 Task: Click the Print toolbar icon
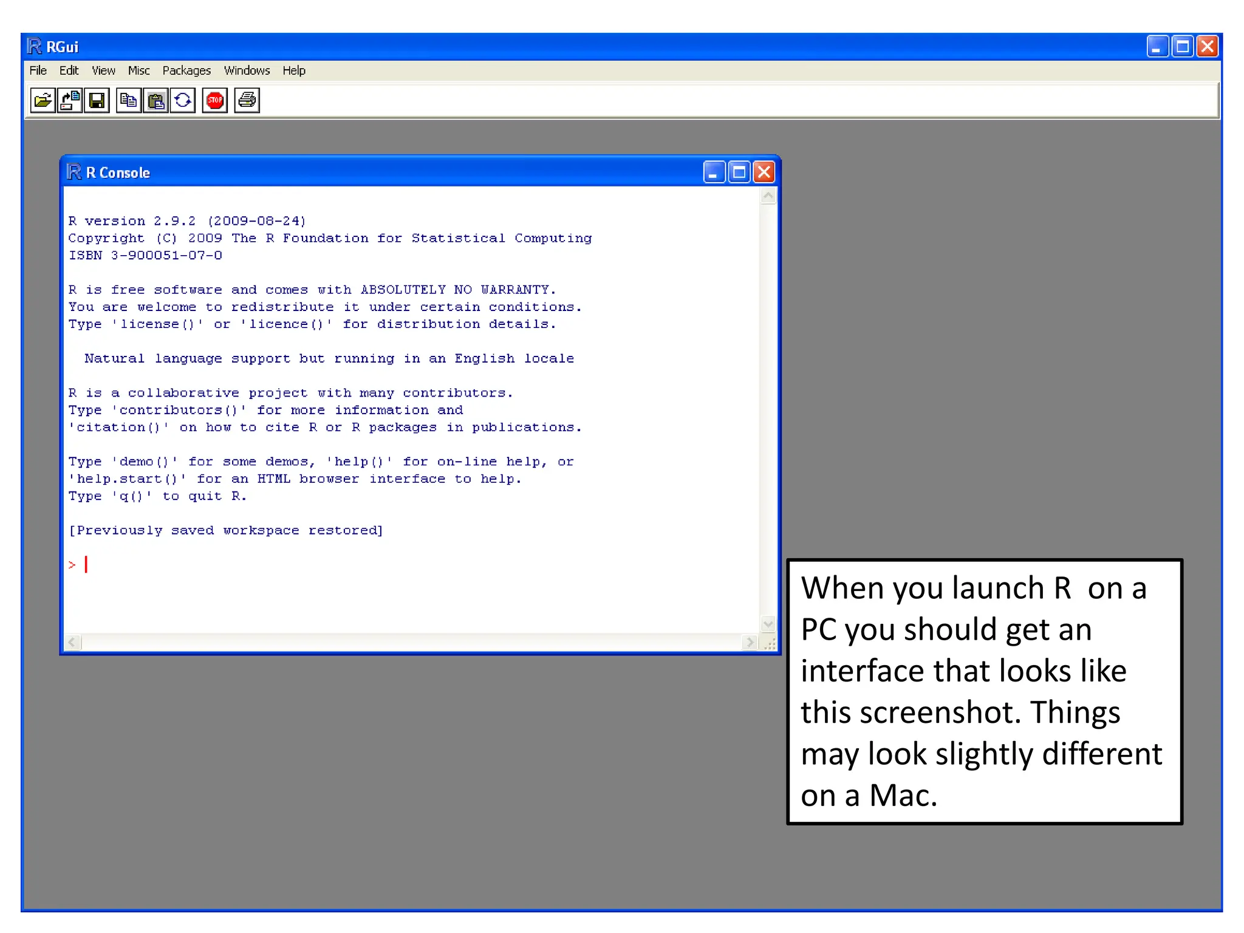pos(247,100)
